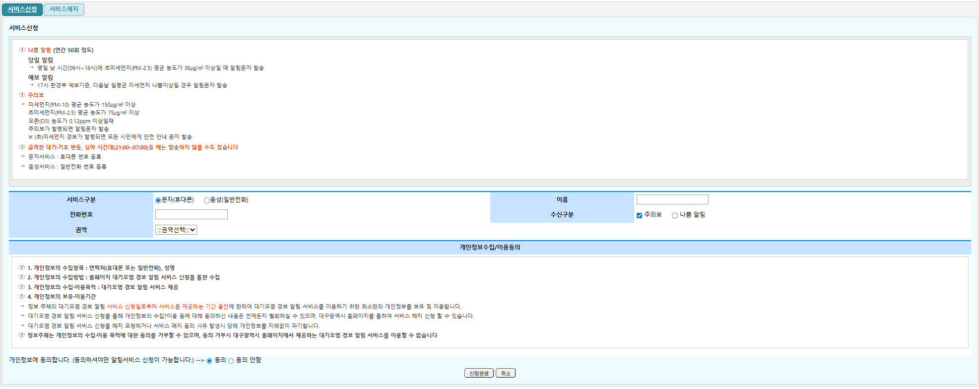The image size is (979, 389).
Task: Click the warning icon beside 나쁨 알림 heading
Action: [x=22, y=50]
